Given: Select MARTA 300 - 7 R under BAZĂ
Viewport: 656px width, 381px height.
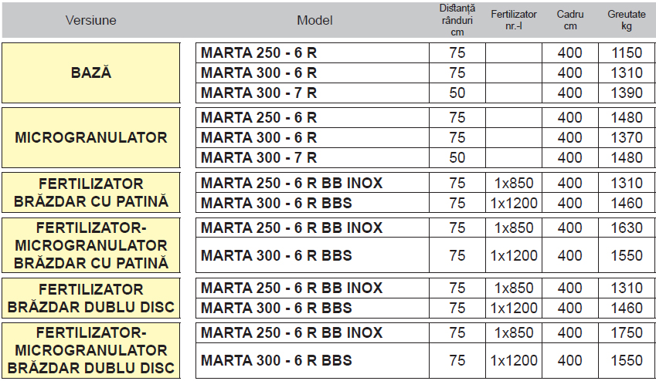Looking at the screenshot, I should 259,93.
